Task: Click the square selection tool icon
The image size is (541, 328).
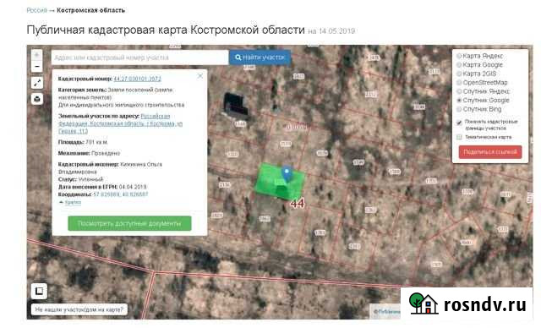Action: (x=39, y=291)
